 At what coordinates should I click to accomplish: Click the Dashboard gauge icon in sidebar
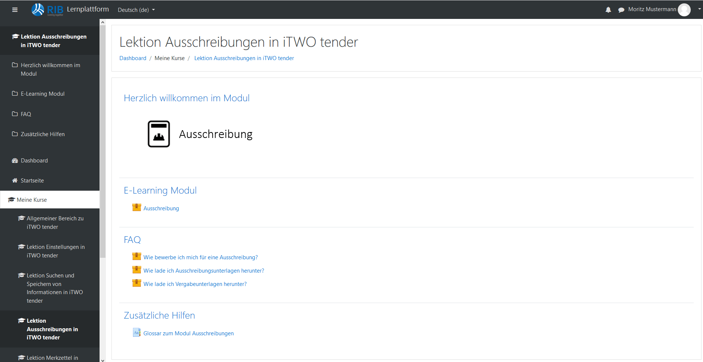15,161
